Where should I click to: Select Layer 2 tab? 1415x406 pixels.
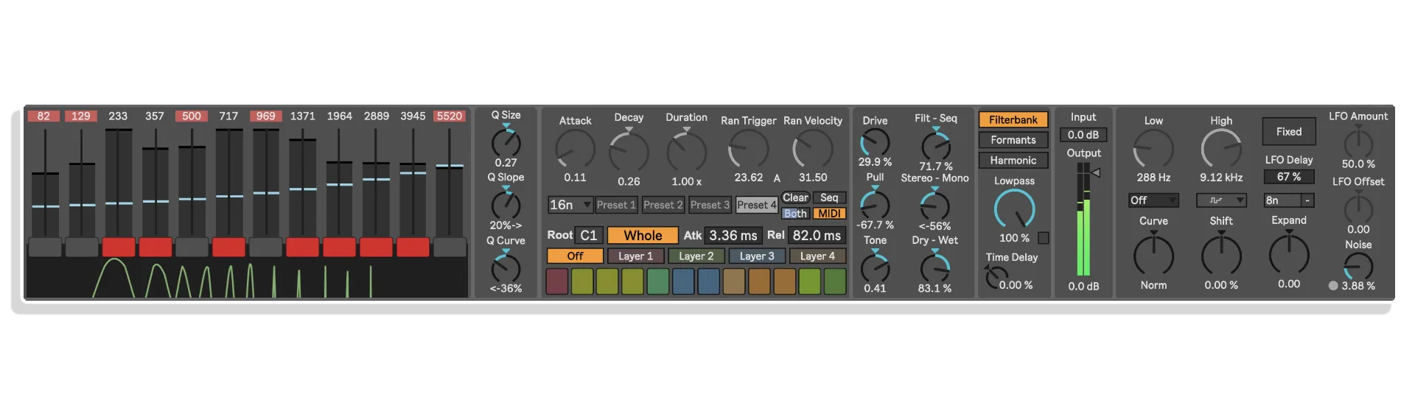tap(696, 256)
